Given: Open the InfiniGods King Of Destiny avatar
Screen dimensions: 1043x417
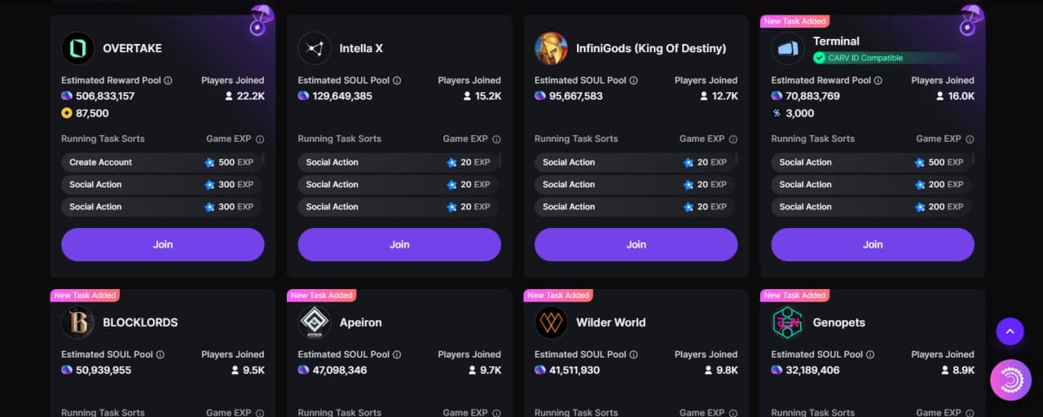Looking at the screenshot, I should (x=551, y=48).
